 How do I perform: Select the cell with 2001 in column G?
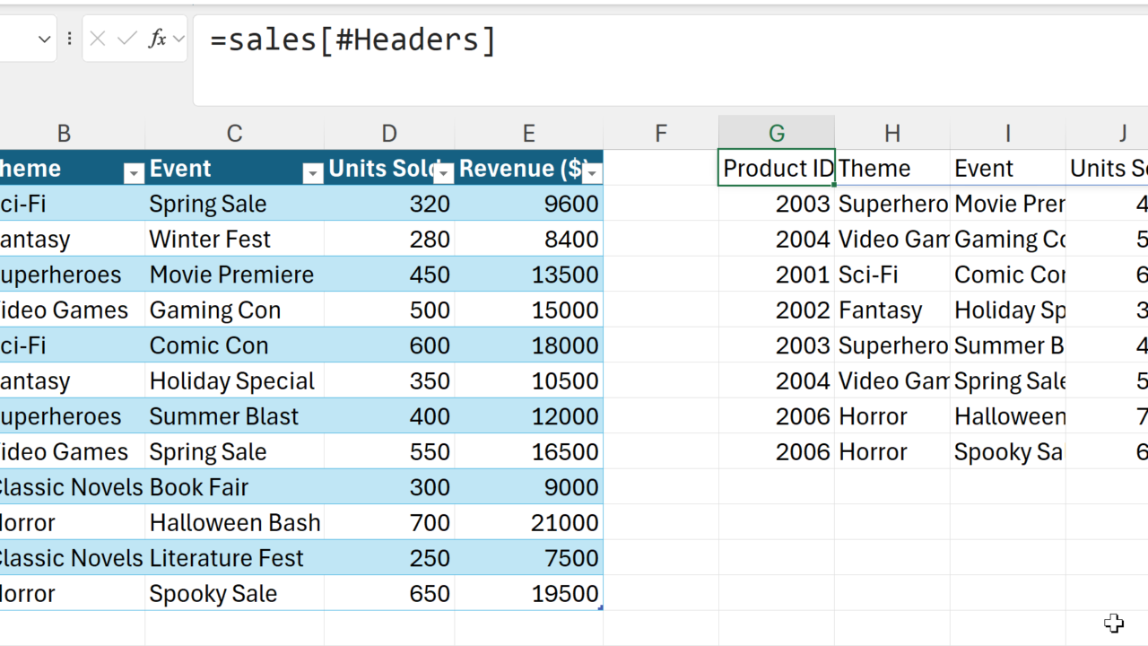776,275
